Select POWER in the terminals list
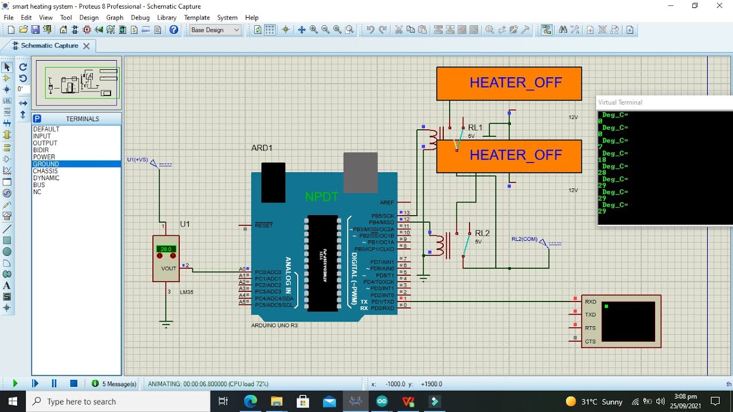733x412 pixels. 76,157
